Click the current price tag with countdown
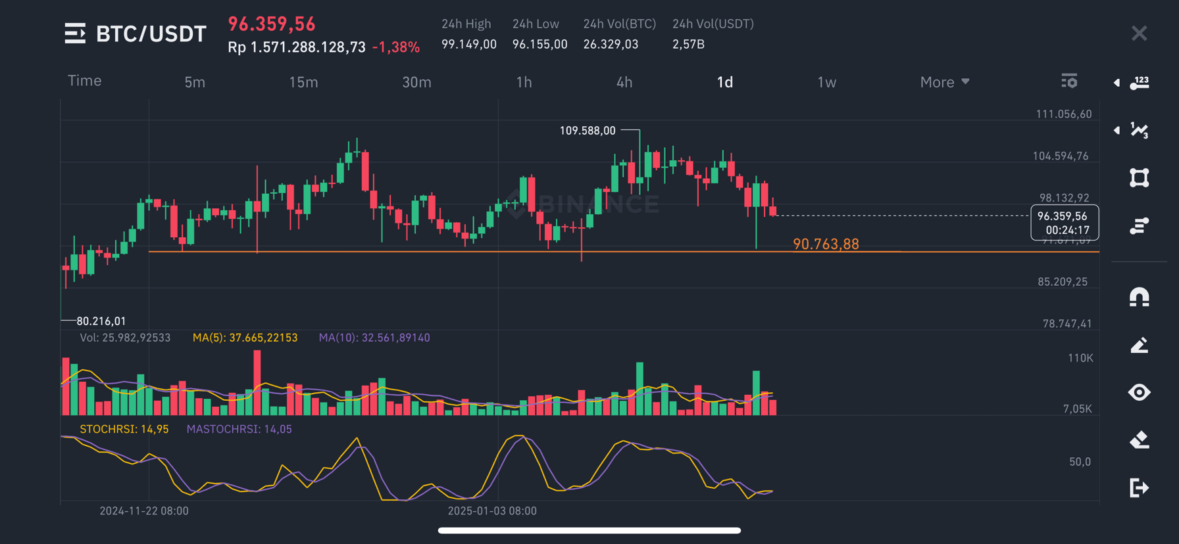 (1065, 223)
